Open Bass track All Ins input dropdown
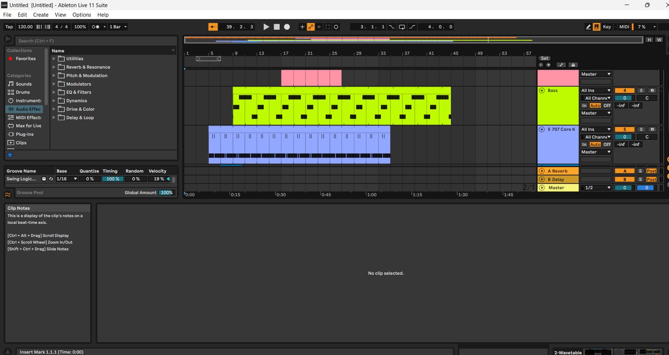The image size is (669, 355). point(596,91)
